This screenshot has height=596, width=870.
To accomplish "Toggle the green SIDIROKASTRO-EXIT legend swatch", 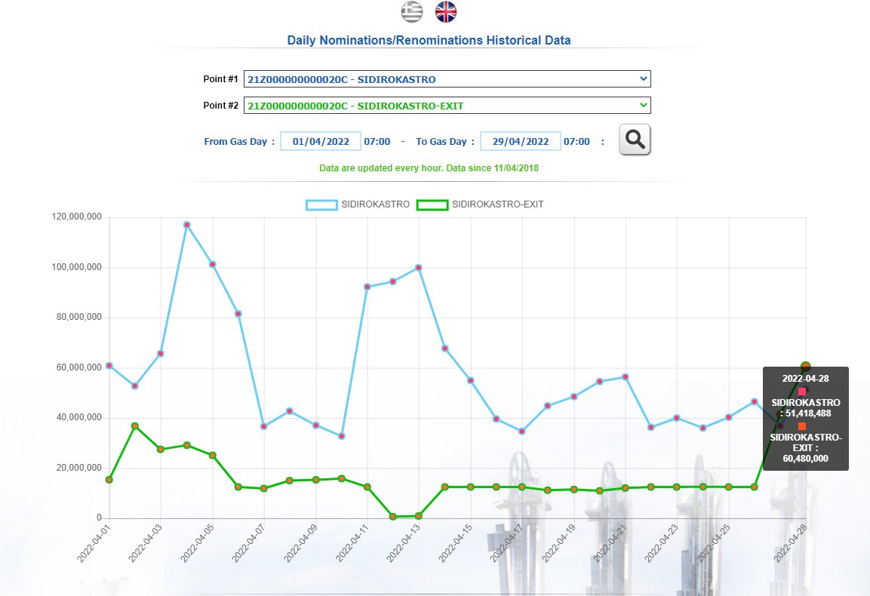I will click(432, 204).
